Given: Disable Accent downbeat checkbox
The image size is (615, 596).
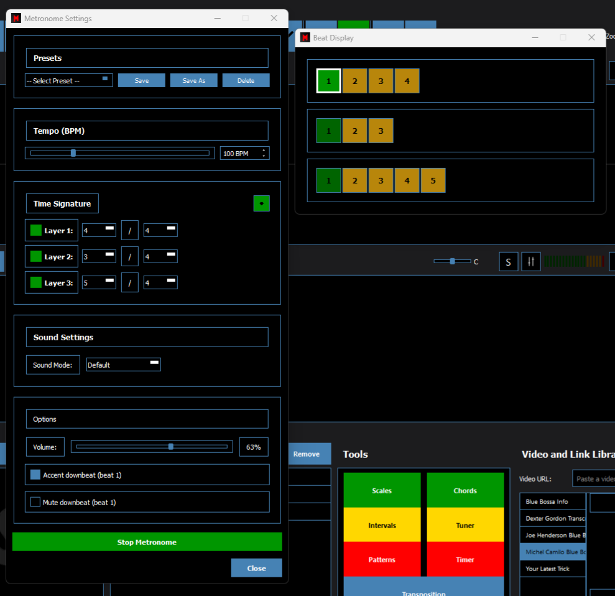Looking at the screenshot, I should (35, 475).
